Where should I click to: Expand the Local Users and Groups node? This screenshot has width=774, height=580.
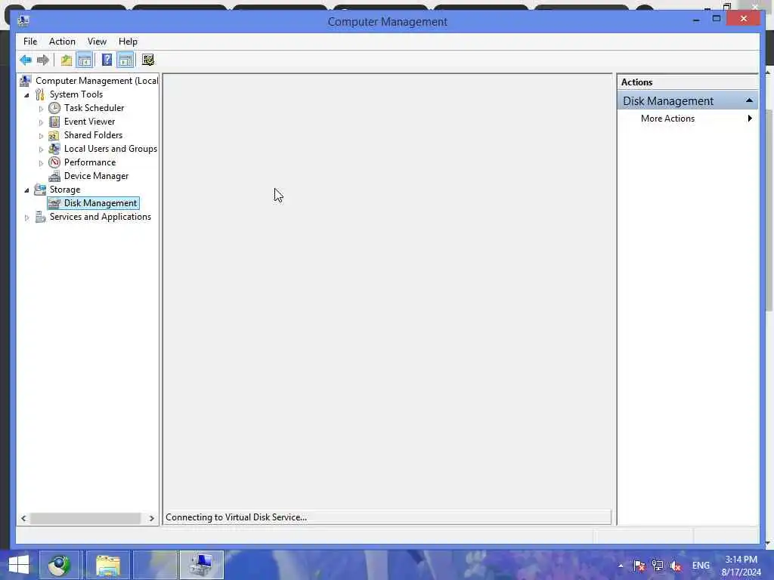pyautogui.click(x=41, y=150)
